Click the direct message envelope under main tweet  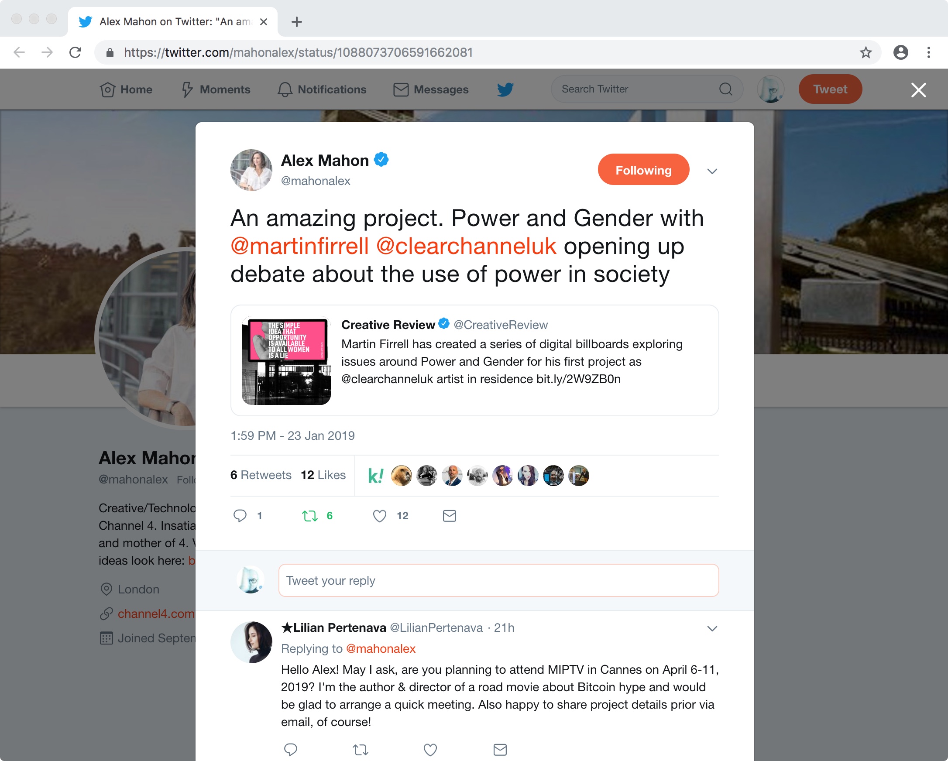(450, 515)
